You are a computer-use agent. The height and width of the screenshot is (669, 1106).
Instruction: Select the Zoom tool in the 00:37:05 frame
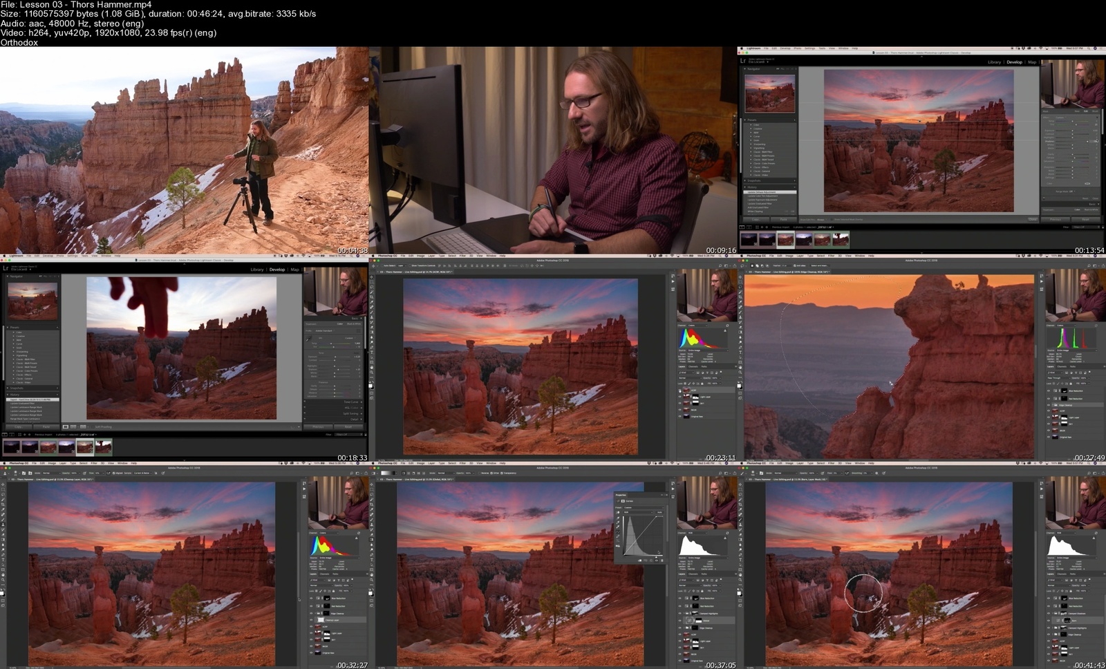tap(372, 580)
